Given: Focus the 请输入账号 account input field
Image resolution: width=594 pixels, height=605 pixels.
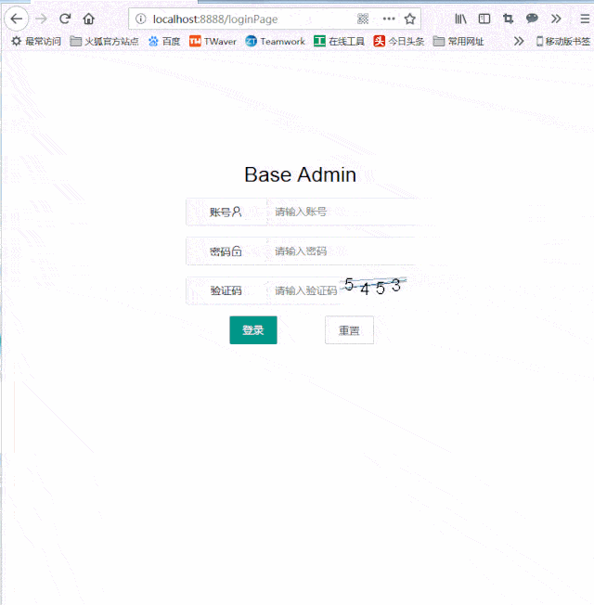Looking at the screenshot, I should coord(342,212).
